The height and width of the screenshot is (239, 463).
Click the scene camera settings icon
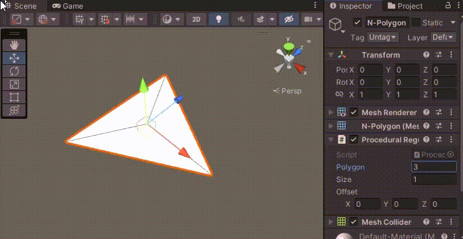[308, 19]
